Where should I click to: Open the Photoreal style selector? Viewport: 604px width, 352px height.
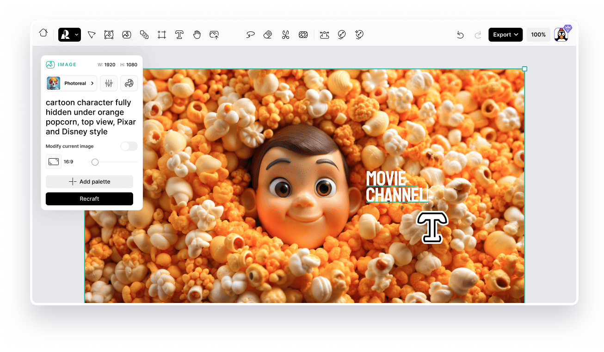pyautogui.click(x=71, y=83)
